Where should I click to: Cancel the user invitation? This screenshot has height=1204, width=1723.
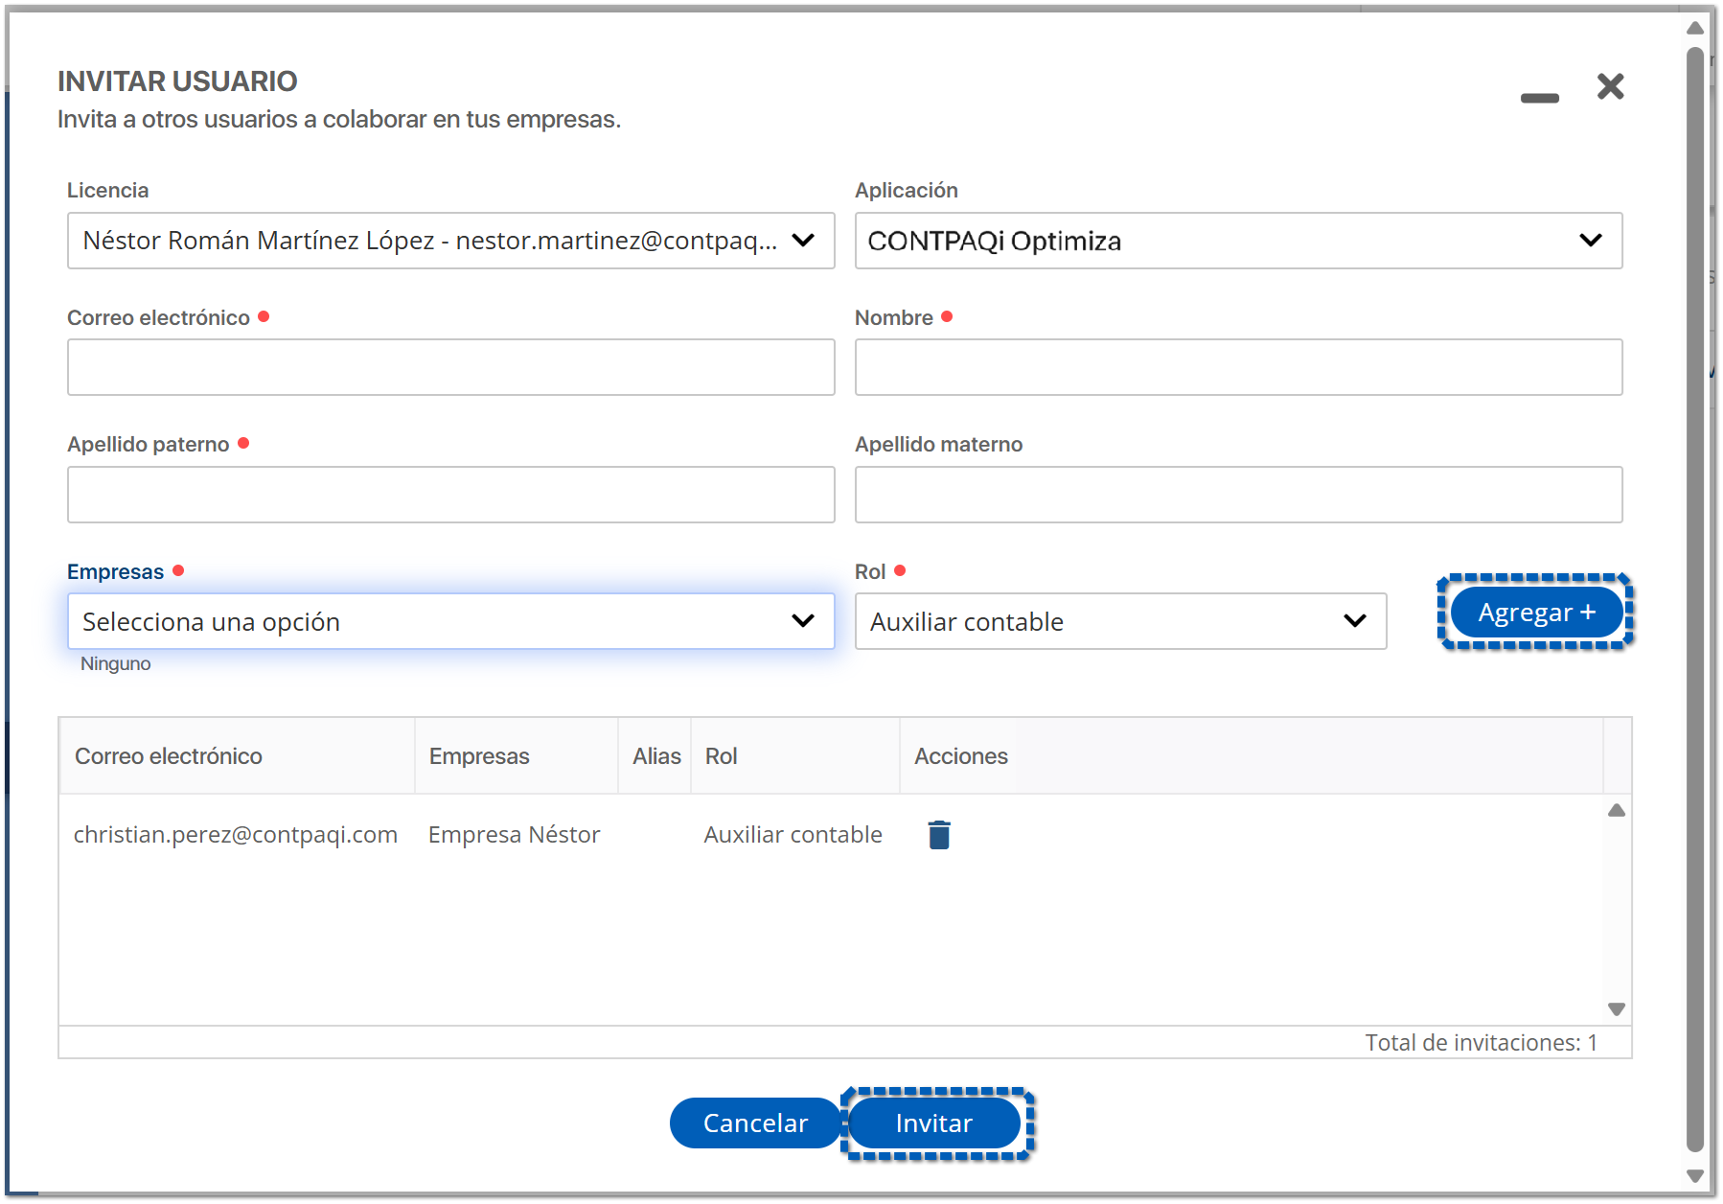point(755,1123)
